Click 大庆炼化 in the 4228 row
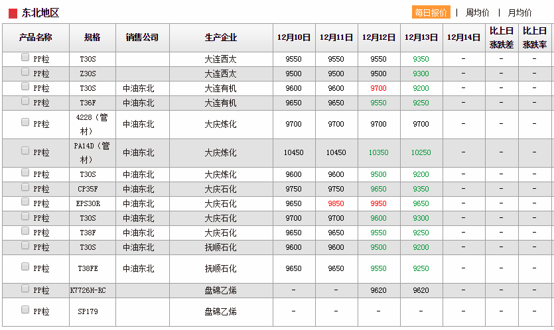 pos(220,124)
